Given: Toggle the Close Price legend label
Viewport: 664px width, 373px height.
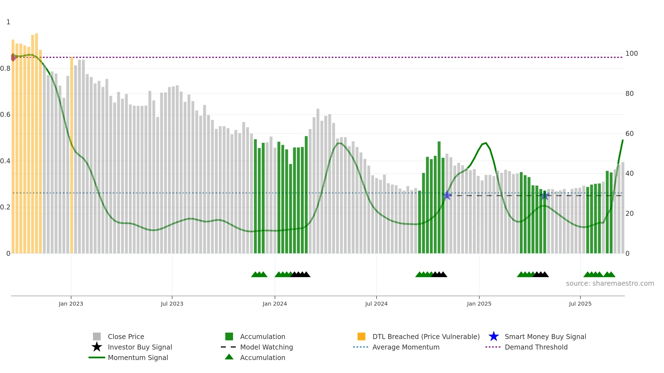Looking at the screenshot, I should [126, 337].
